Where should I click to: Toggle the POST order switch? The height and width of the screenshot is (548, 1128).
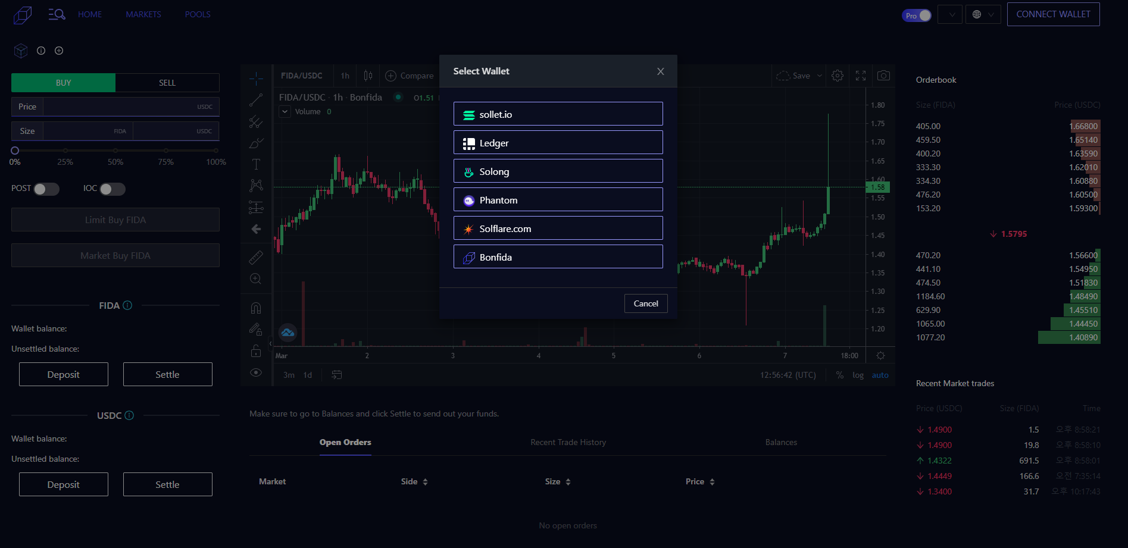click(x=46, y=189)
